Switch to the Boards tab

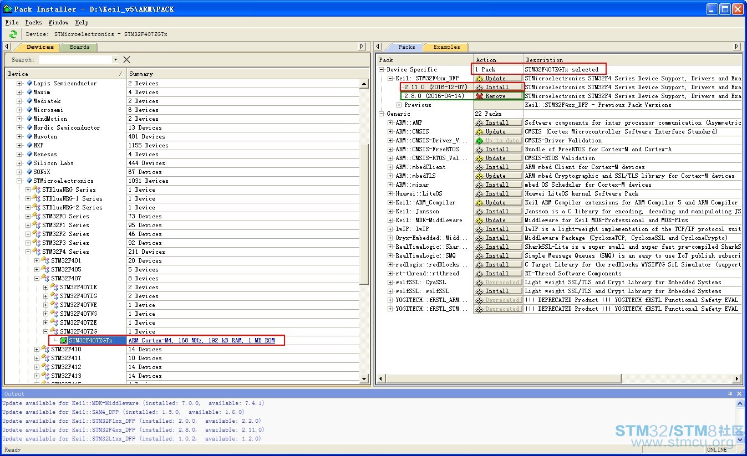(79, 47)
